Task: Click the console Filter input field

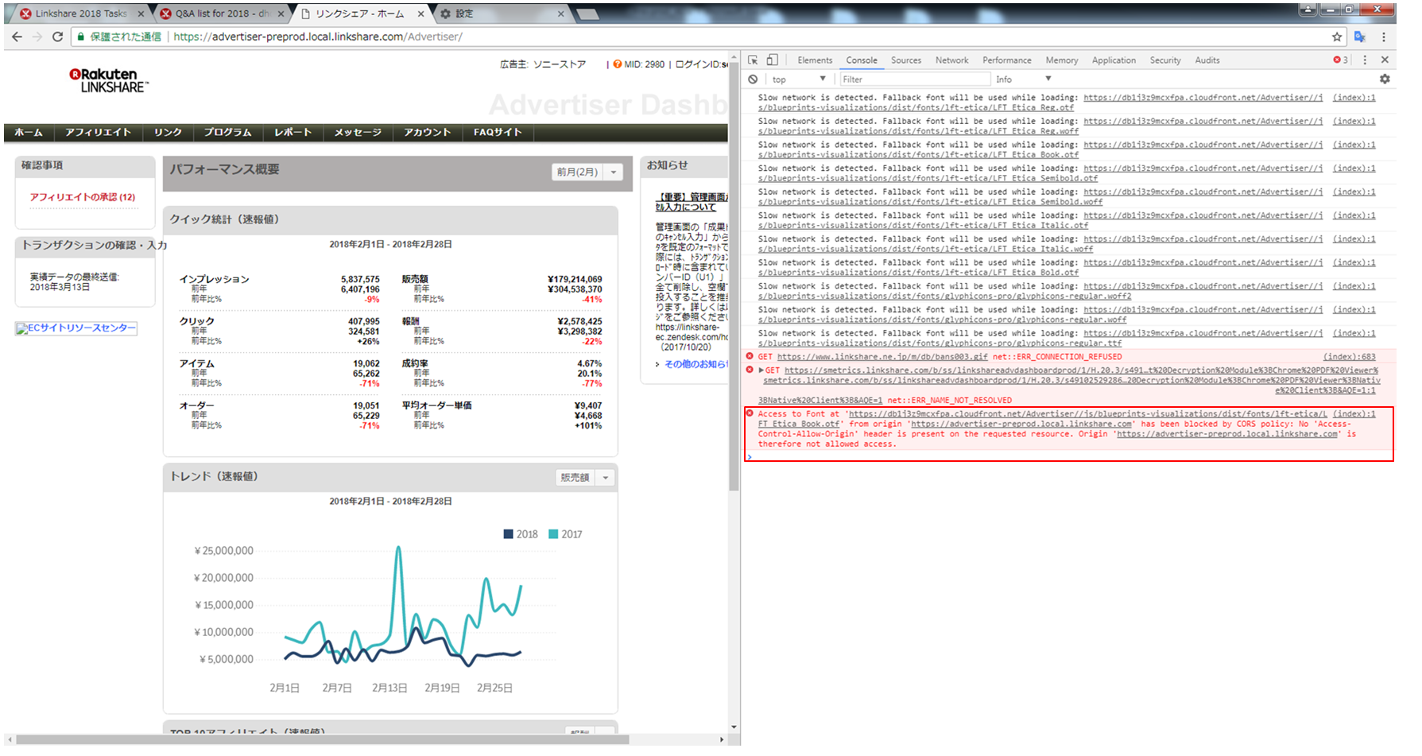Action: pos(914,79)
